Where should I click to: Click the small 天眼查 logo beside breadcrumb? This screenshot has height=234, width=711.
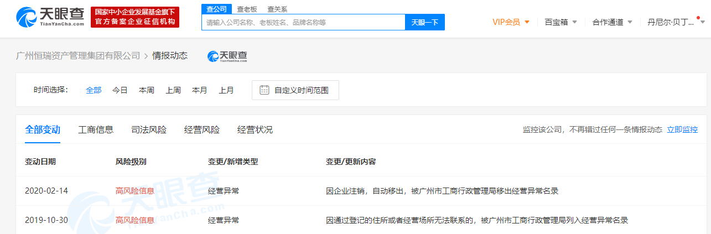[x=227, y=56]
